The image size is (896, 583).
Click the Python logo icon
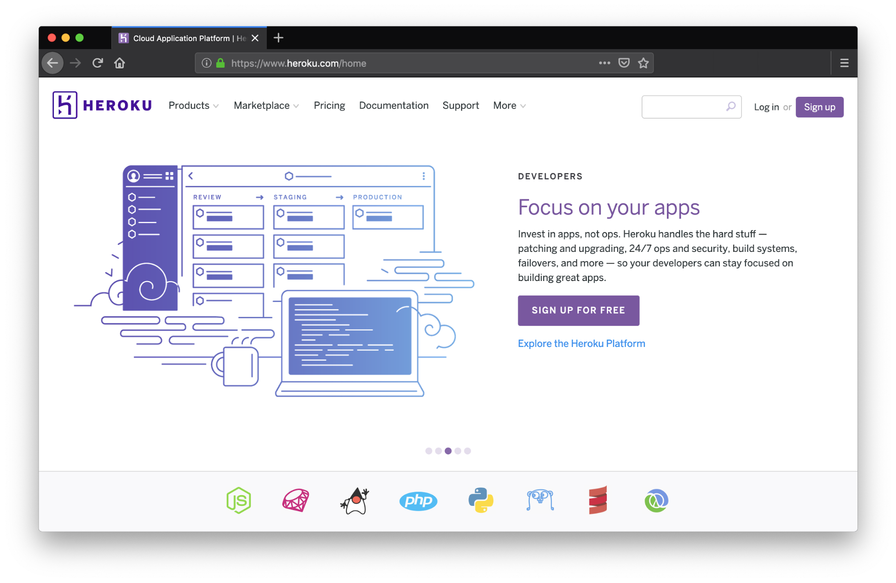480,500
